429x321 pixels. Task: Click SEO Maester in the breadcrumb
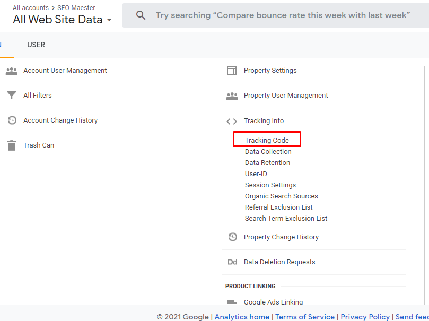point(76,7)
